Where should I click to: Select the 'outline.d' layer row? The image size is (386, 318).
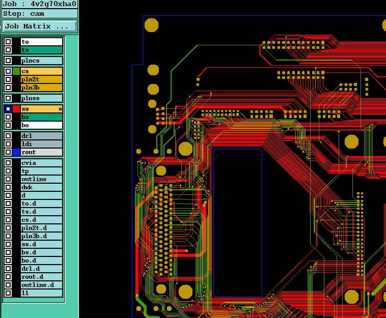[x=41, y=285]
